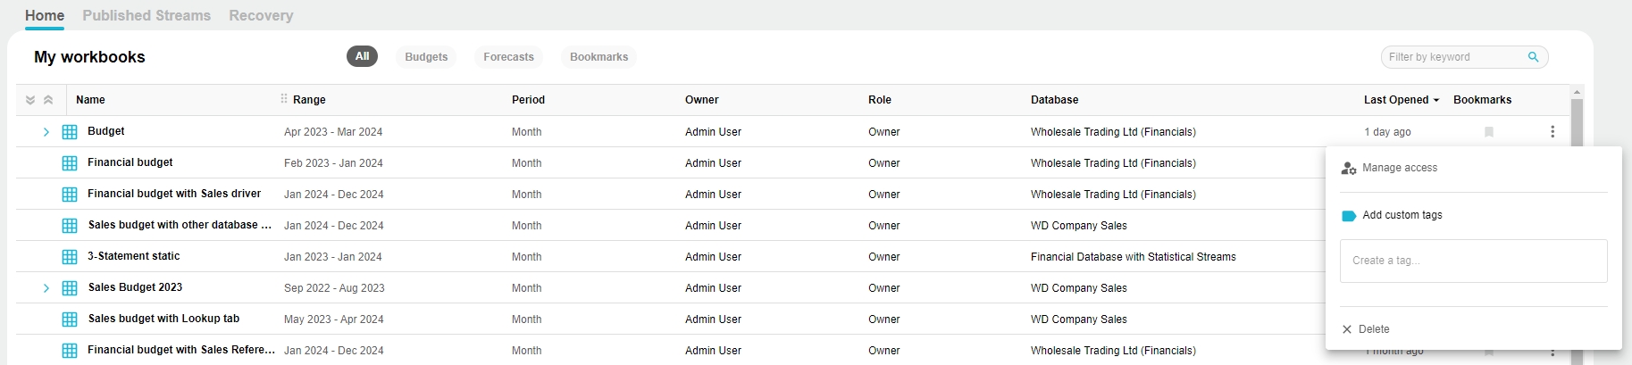
Task: Click the 3-Statement static workbook icon
Action: (70, 257)
